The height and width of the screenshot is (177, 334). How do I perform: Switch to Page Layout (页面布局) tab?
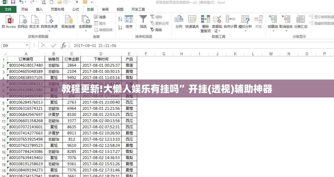click(x=57, y=10)
